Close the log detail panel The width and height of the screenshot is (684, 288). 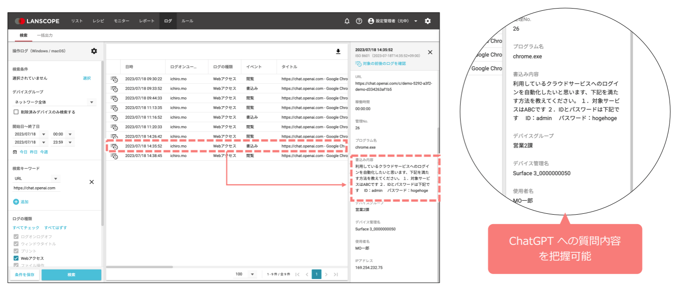[x=430, y=52]
